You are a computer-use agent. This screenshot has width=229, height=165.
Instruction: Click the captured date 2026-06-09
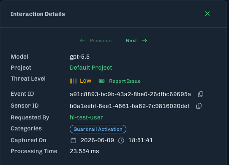97,141
